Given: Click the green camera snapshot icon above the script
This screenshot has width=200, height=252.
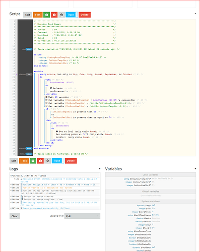Looking at the screenshot, I should pyautogui.click(x=47, y=15).
